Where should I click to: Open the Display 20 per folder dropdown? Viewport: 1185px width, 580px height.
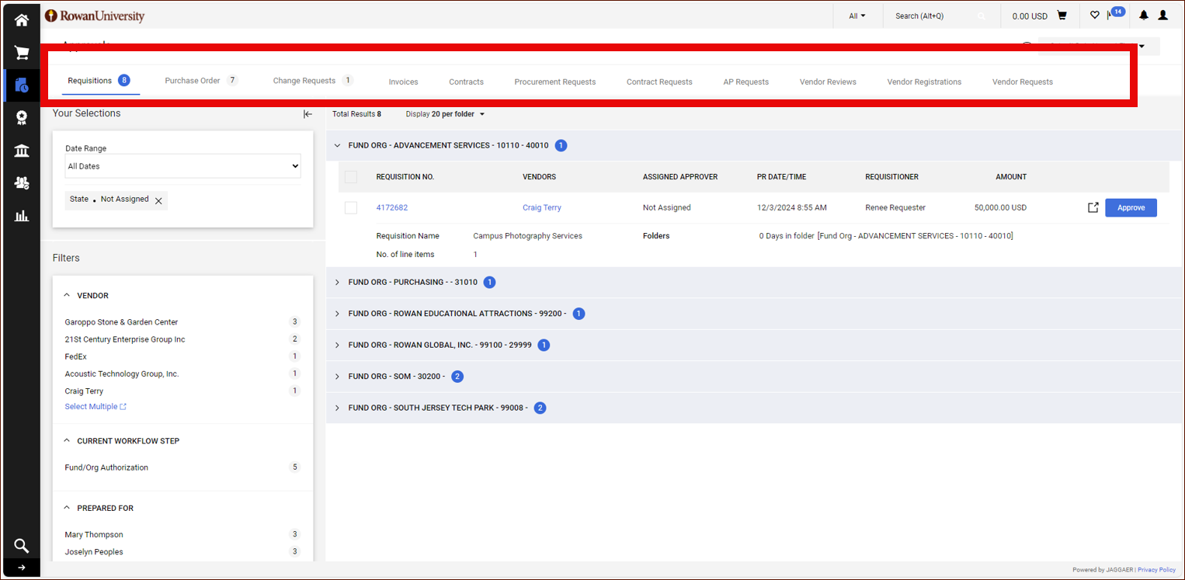(445, 114)
